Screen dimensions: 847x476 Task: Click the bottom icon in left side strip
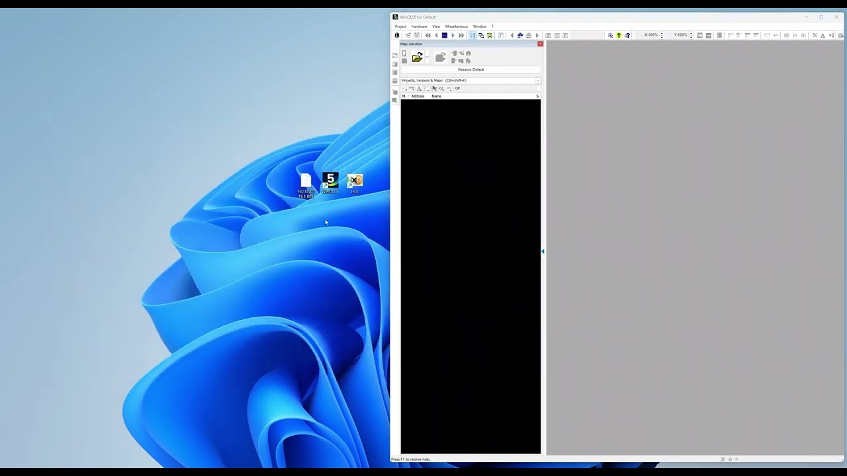(395, 100)
